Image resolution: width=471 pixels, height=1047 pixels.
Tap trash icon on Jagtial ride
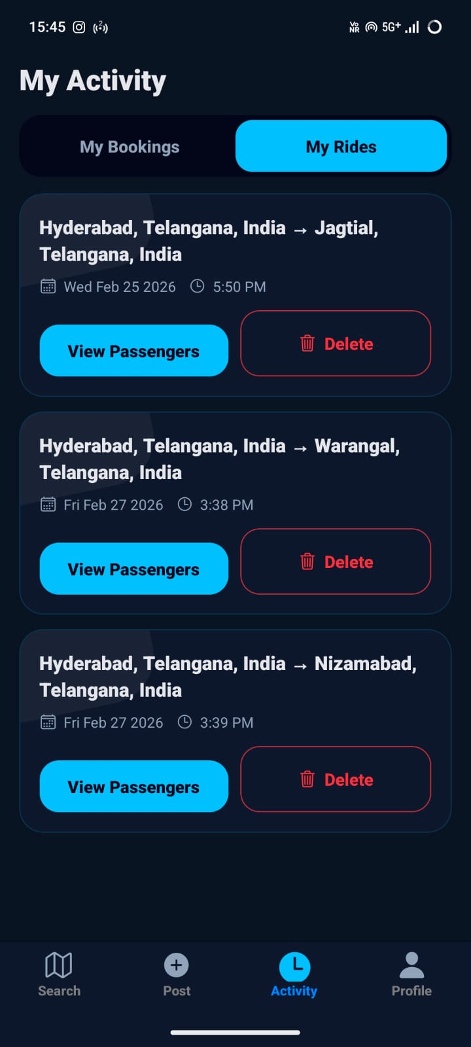click(307, 343)
